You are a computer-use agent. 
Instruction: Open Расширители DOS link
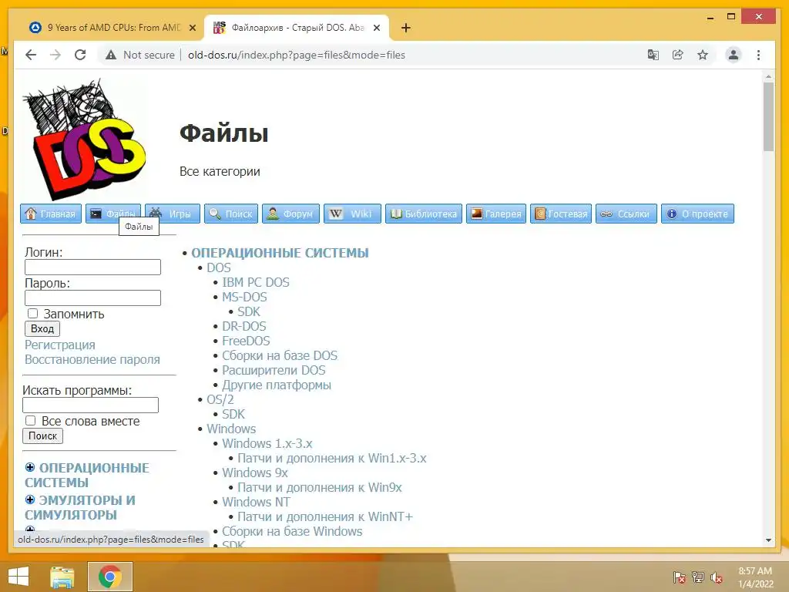[274, 370]
